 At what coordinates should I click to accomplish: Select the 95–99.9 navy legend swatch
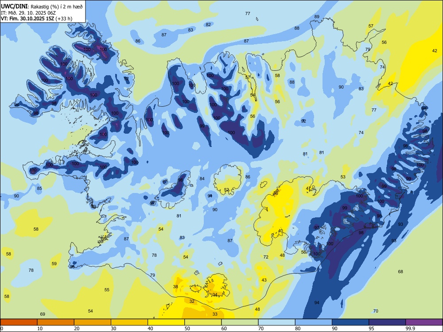[x=387, y=322]
